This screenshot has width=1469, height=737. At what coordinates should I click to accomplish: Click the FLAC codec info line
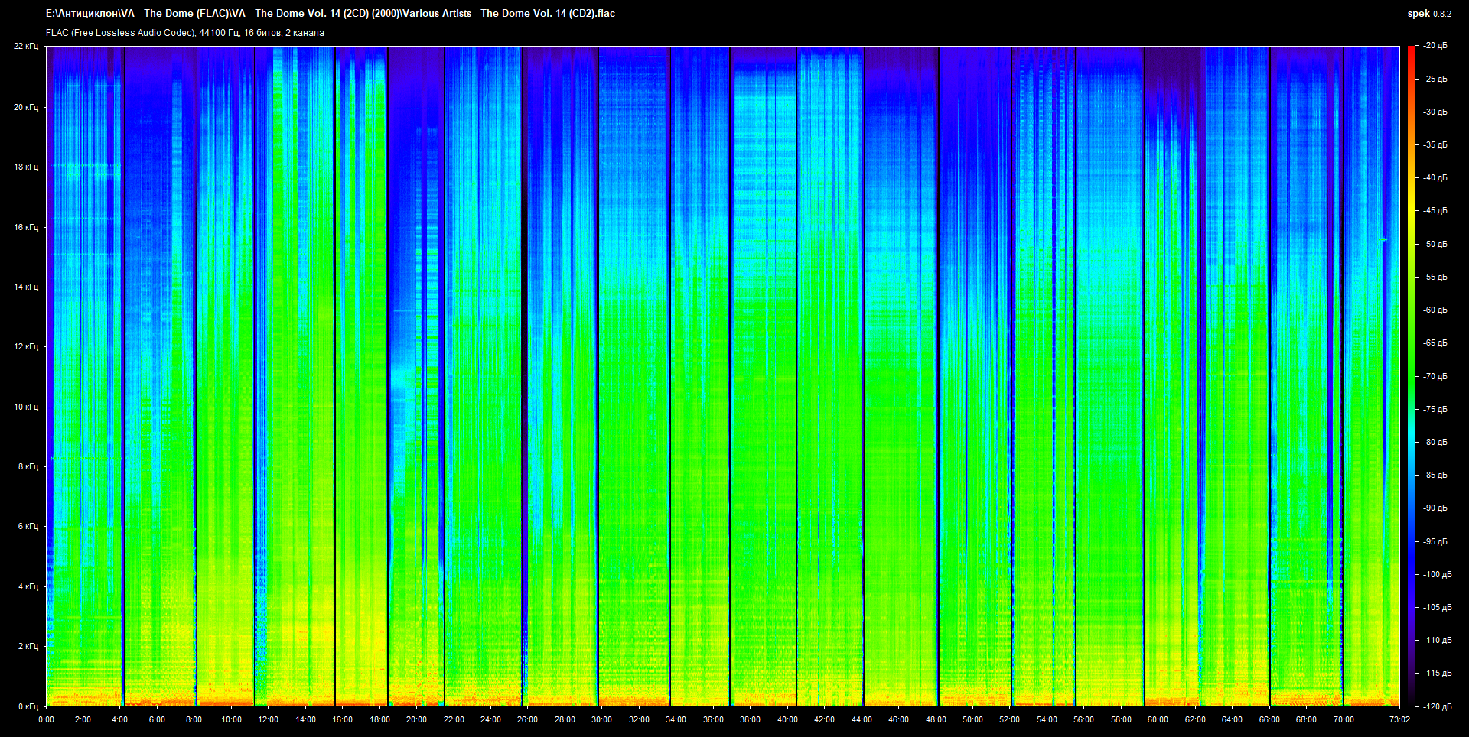point(185,33)
